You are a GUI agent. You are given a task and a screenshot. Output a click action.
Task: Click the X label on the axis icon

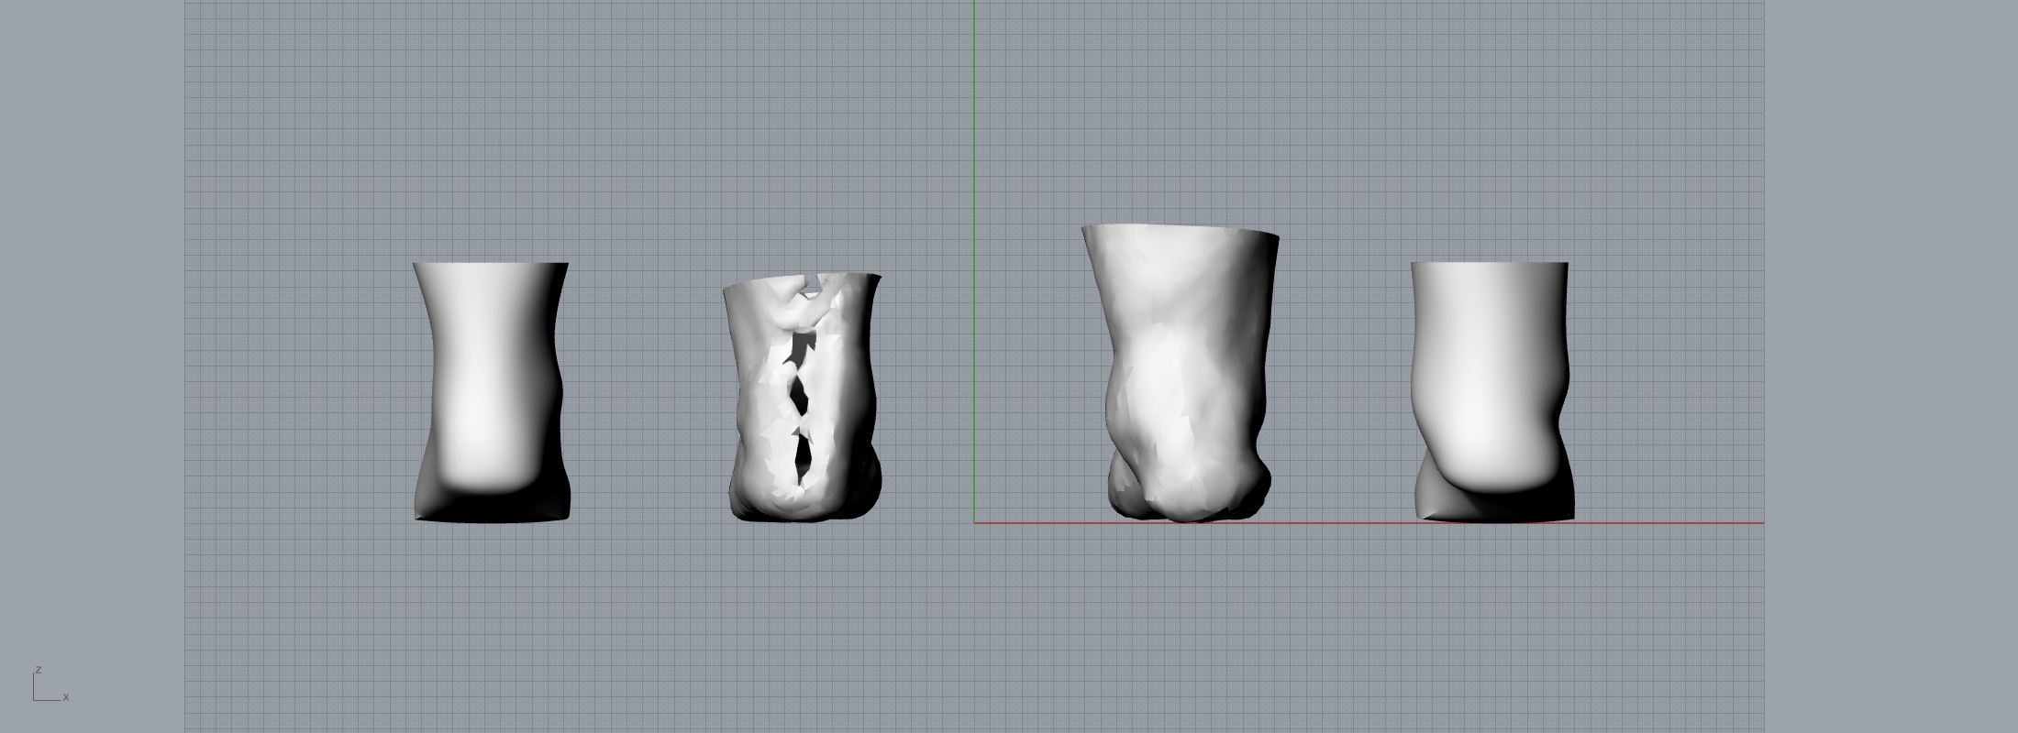click(66, 697)
